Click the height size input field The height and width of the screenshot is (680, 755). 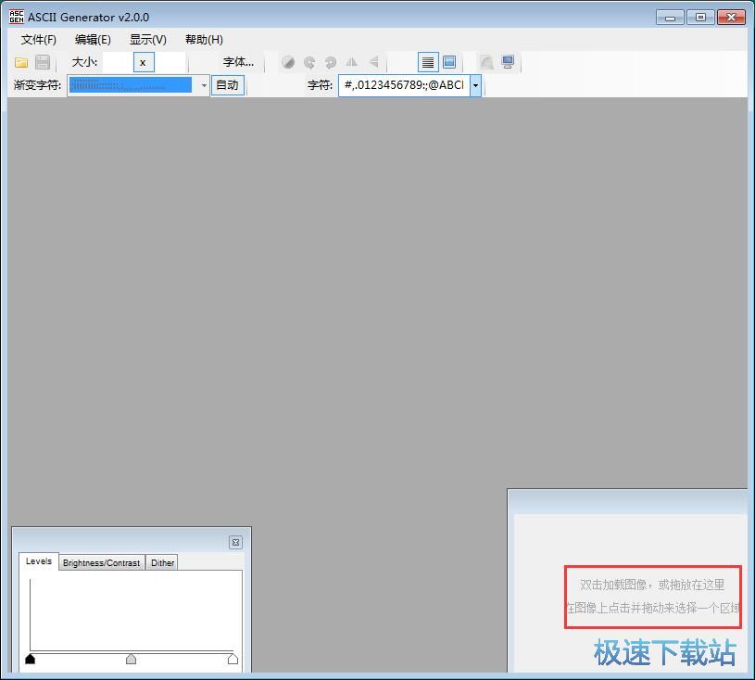[170, 62]
